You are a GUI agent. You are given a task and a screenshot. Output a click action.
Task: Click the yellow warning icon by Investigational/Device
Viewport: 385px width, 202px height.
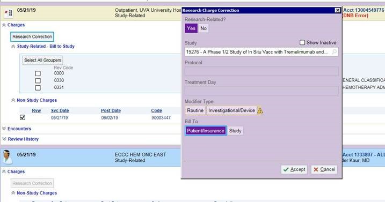point(260,110)
